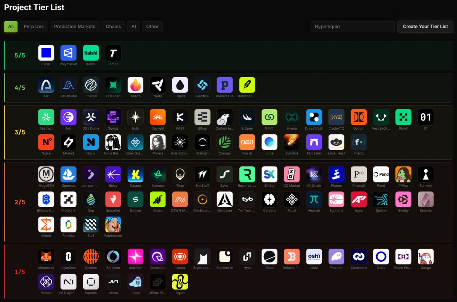Click the TradeXYZ icon
Viewport: 457px width, 302px height.
[x=336, y=117]
